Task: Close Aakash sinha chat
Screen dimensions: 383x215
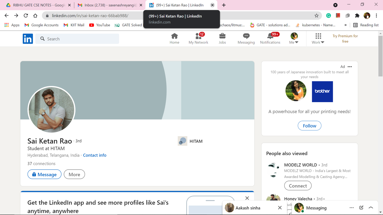Action: pyautogui.click(x=280, y=208)
